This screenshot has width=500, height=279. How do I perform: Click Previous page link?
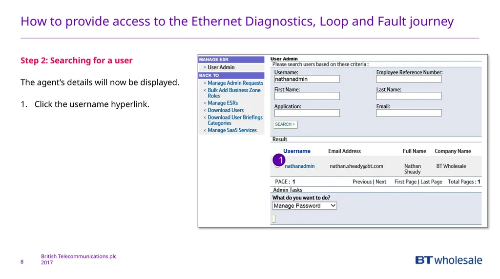(362, 182)
